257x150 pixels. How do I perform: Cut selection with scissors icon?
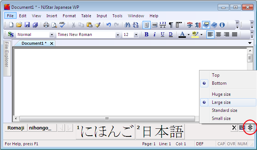[x=73, y=25]
